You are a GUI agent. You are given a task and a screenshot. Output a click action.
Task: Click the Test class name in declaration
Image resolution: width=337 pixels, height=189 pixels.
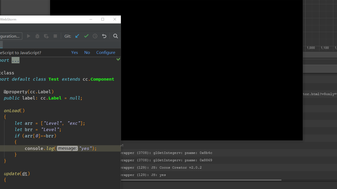pos(54,79)
